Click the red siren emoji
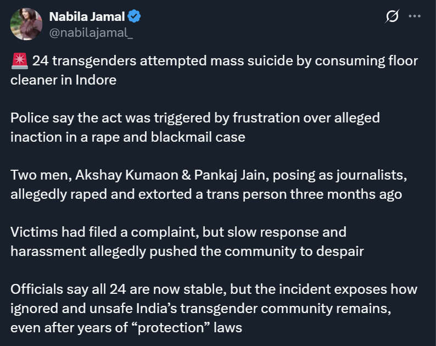436x346 pixels. click(19, 60)
